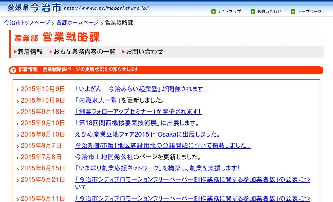Select お問い合わせ in the gray navigation bar
Screen dimensions: 333x202
click(144, 52)
